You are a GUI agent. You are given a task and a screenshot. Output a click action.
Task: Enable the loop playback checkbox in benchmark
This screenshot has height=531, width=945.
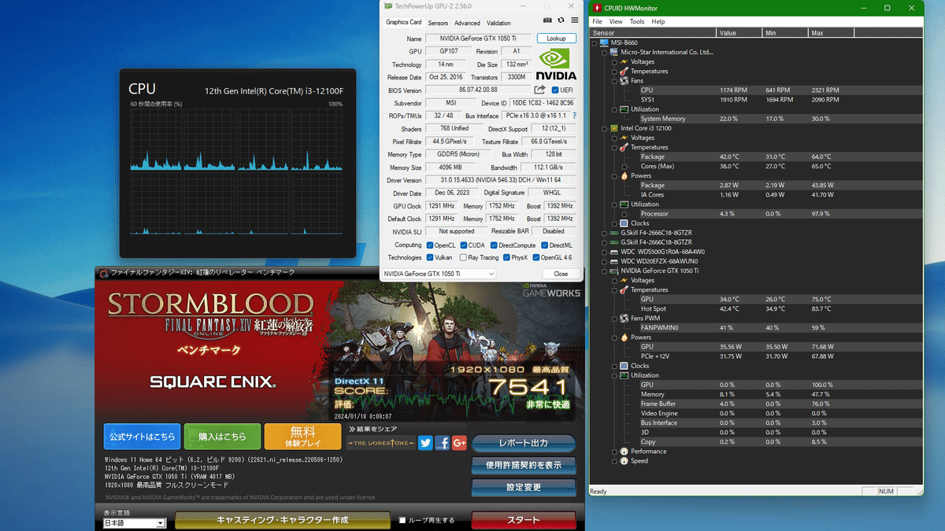click(402, 520)
